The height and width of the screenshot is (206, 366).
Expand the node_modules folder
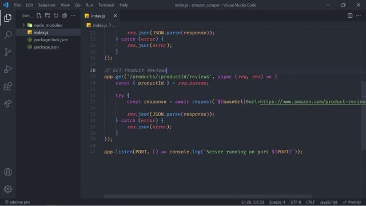pyautogui.click(x=23, y=25)
